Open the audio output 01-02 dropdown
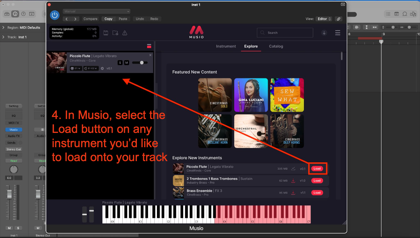The image size is (420, 238). point(91,68)
